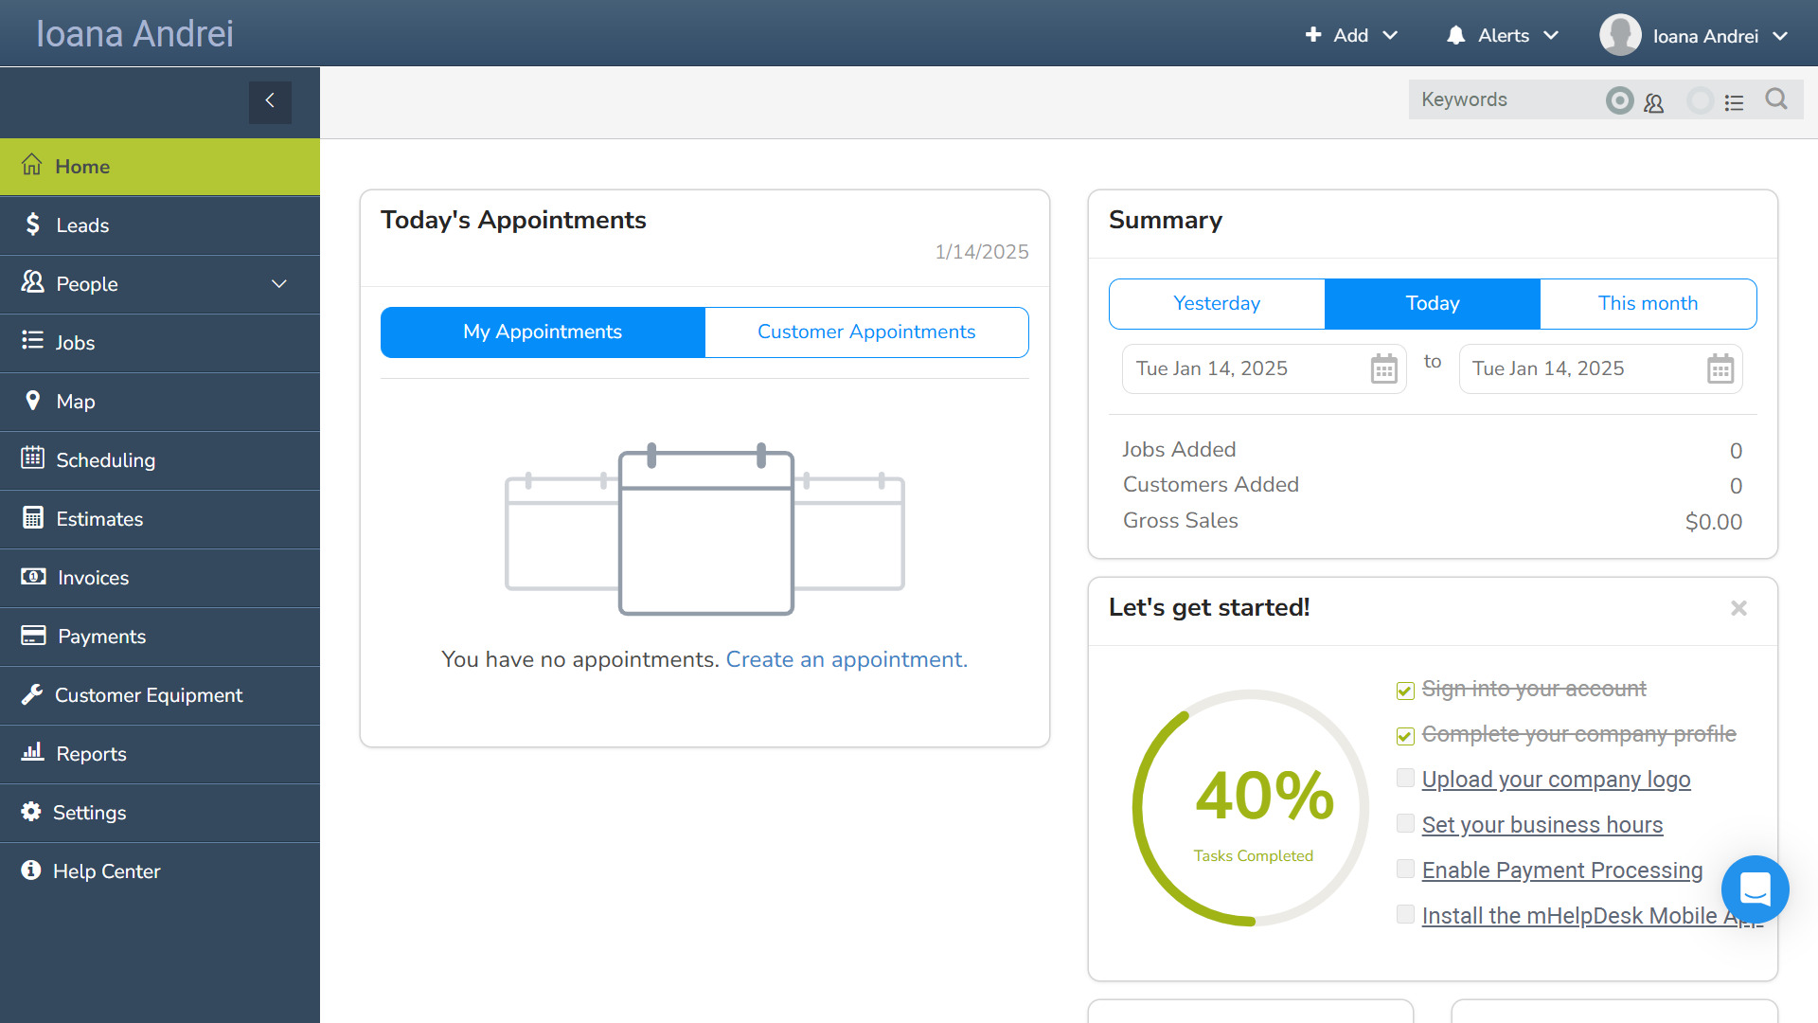
Task: Open the Scheduling calendar from the sidebar
Action: (x=105, y=460)
